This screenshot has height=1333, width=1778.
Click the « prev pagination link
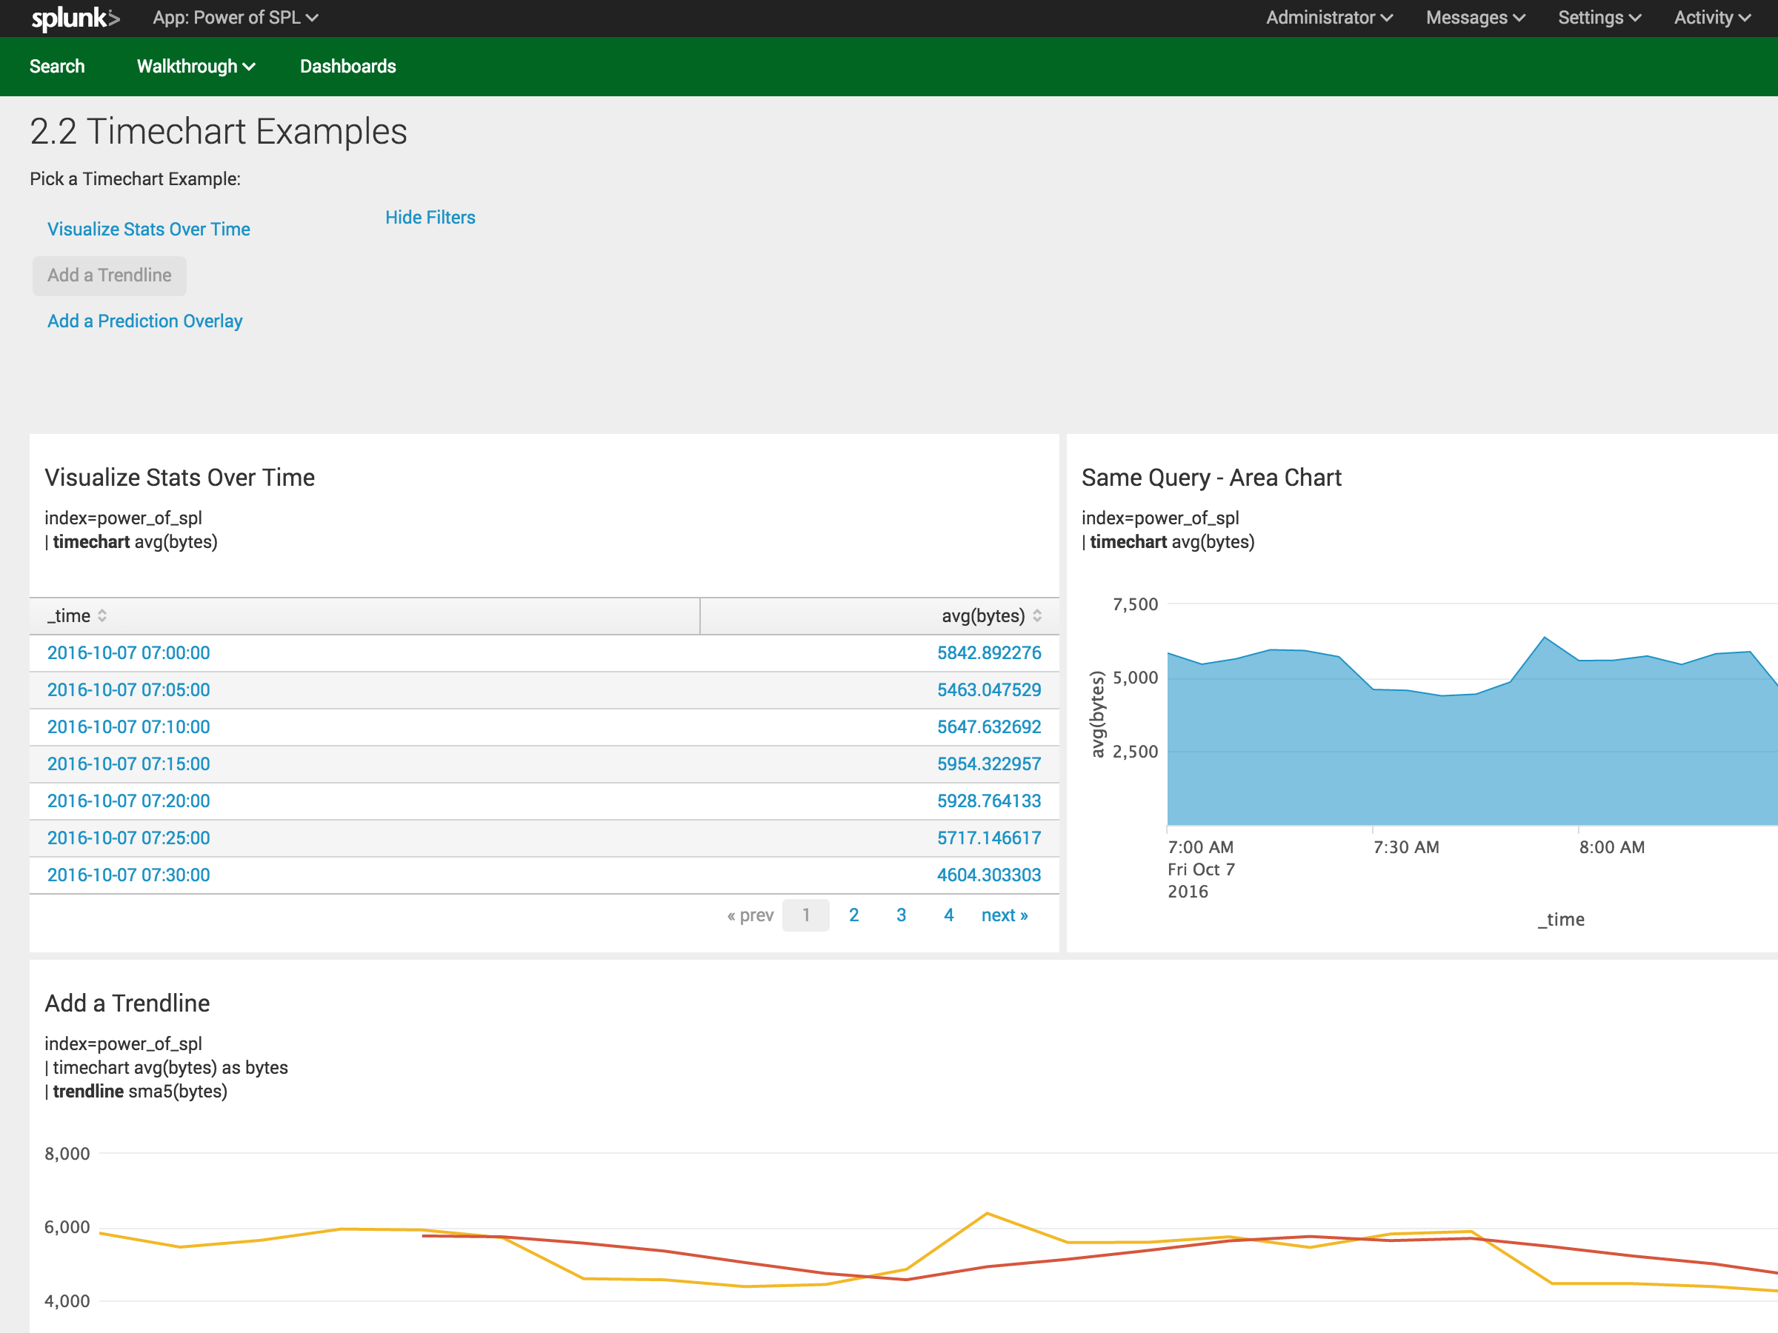(x=750, y=916)
